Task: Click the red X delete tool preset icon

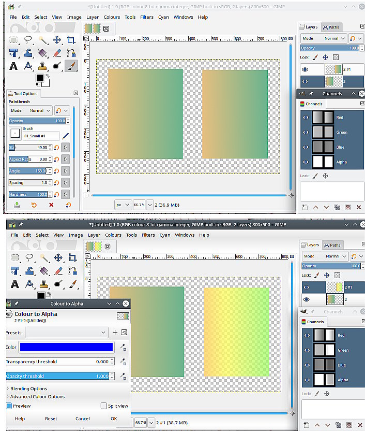Action: coord(51,205)
